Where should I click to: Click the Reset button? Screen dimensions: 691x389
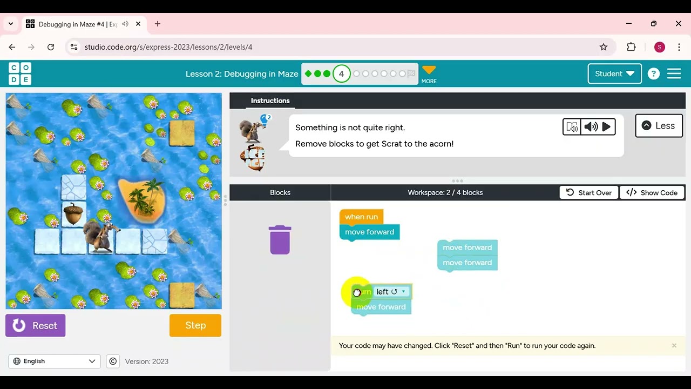pos(36,326)
